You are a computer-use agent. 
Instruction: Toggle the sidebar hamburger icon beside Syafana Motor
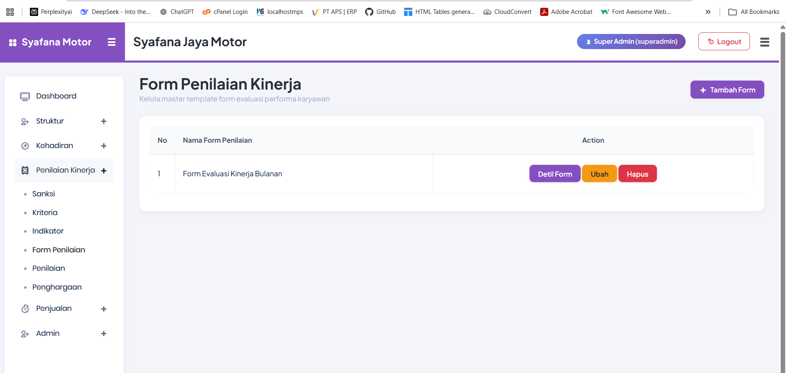[111, 42]
